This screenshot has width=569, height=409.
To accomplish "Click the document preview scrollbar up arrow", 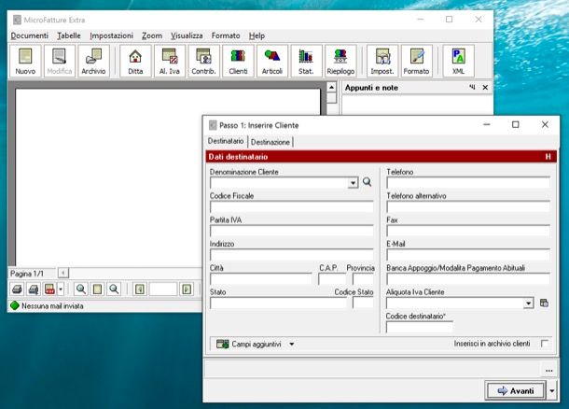I will 332,88.
